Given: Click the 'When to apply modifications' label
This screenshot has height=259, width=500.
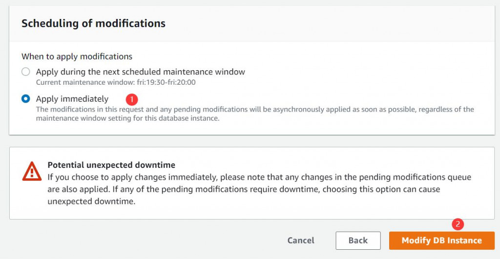Looking at the screenshot, I should pos(77,56).
